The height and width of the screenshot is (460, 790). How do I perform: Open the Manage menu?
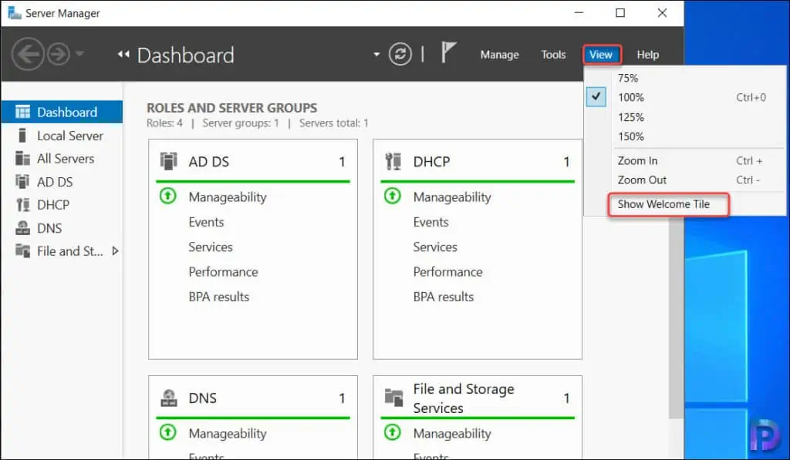[499, 55]
